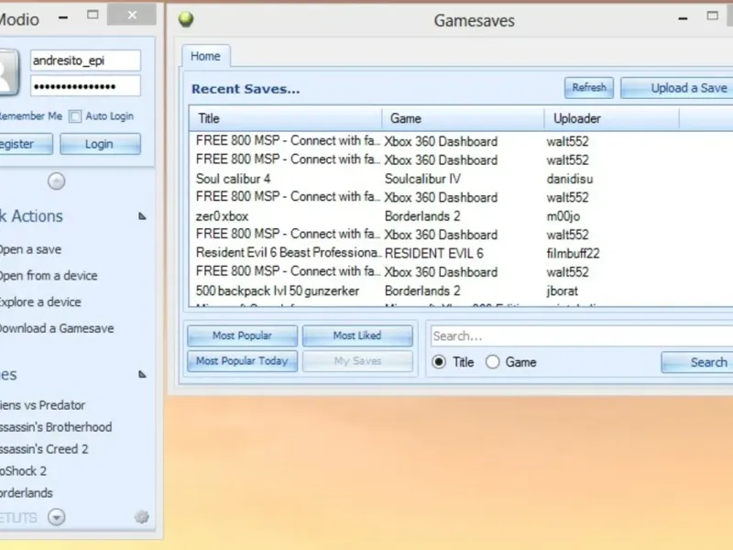Click the Upload a Save button
733x550 pixels.
[x=677, y=88]
